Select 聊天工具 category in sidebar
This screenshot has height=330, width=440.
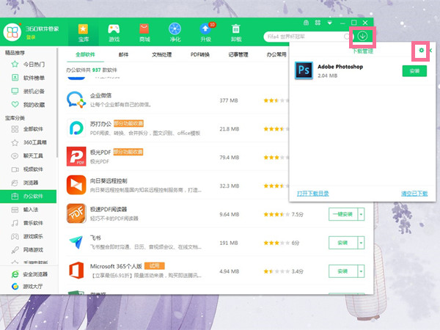pyautogui.click(x=32, y=155)
